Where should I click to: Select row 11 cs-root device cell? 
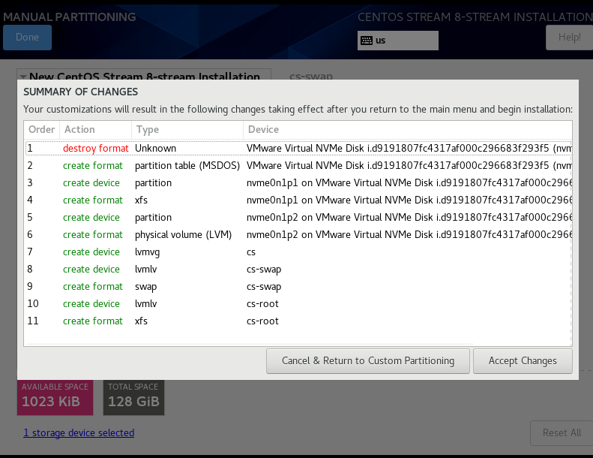coord(262,321)
